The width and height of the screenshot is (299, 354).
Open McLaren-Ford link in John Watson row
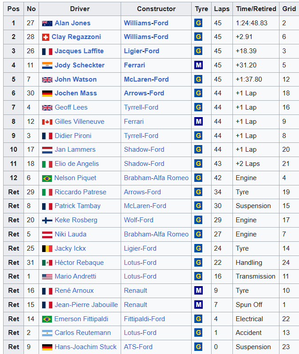point(146,79)
